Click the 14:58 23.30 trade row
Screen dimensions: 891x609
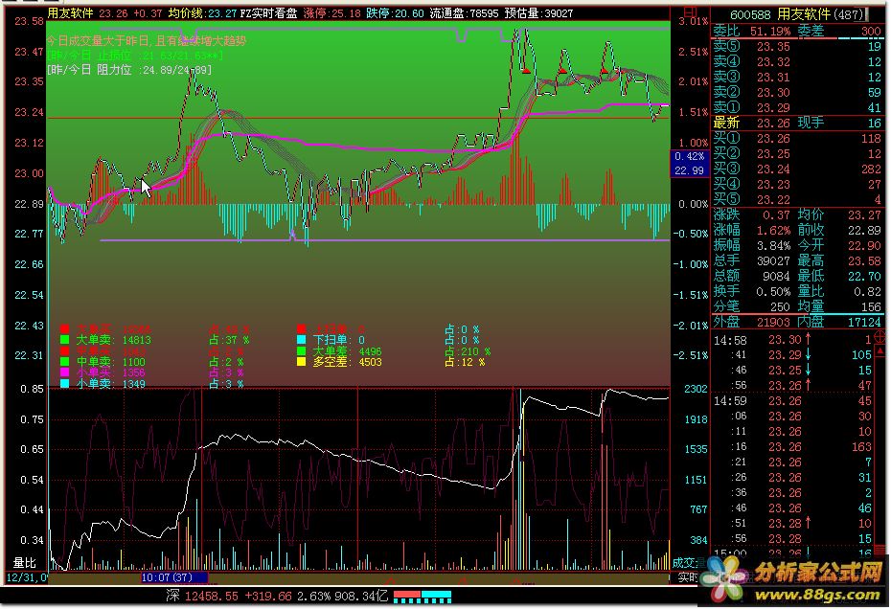[x=792, y=340]
